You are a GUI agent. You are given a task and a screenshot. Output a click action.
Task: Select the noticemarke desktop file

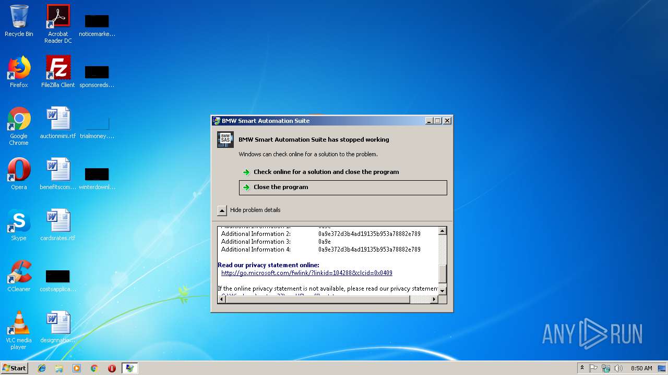point(97,25)
